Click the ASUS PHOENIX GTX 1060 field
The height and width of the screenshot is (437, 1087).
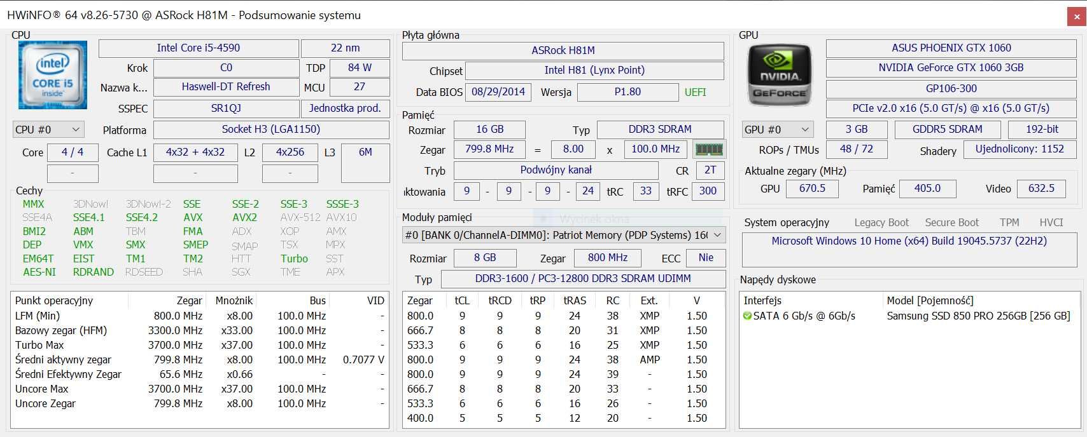(951, 48)
